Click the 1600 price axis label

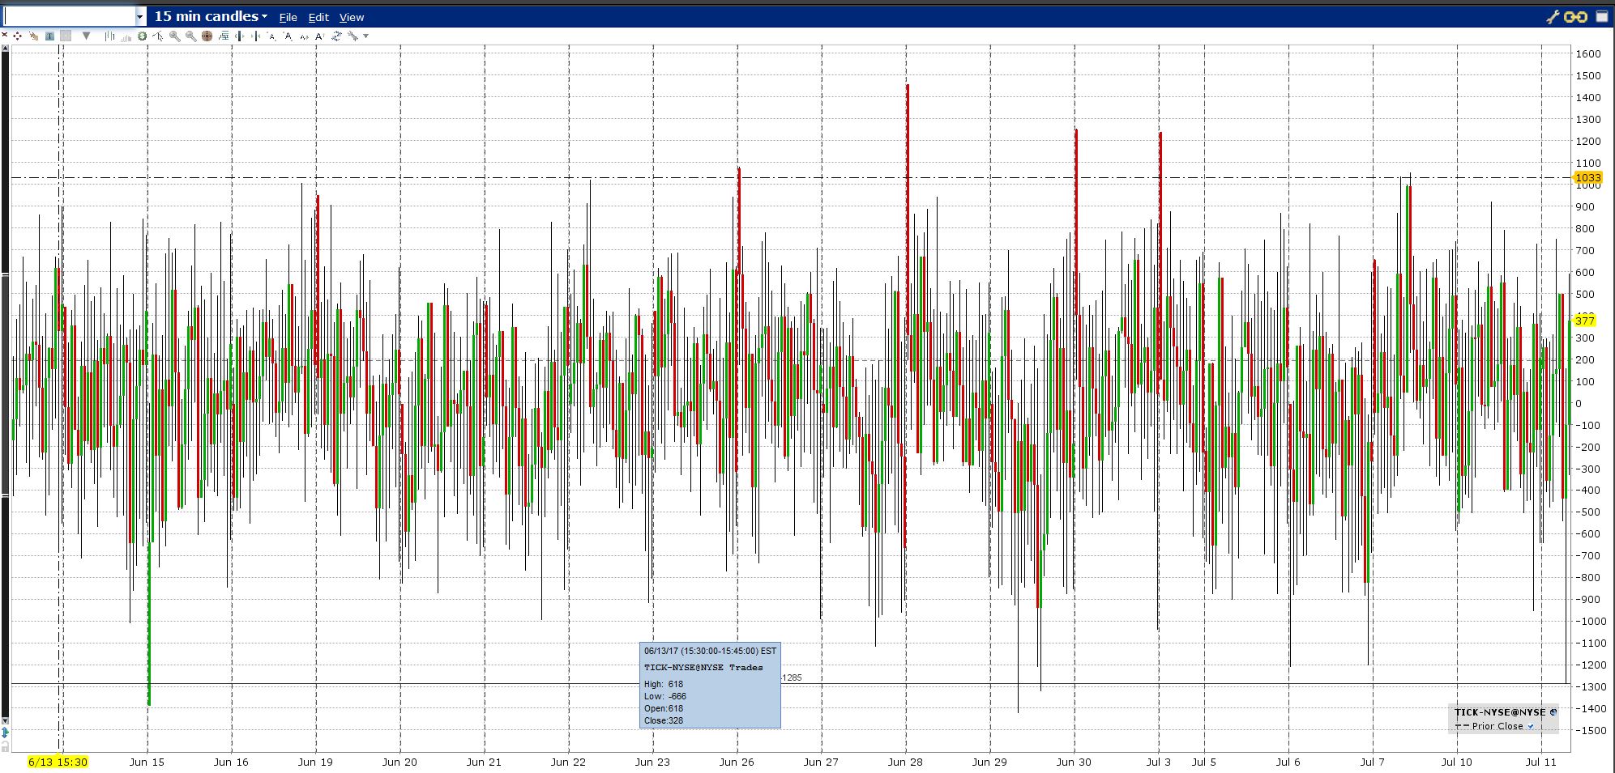pos(1588,53)
